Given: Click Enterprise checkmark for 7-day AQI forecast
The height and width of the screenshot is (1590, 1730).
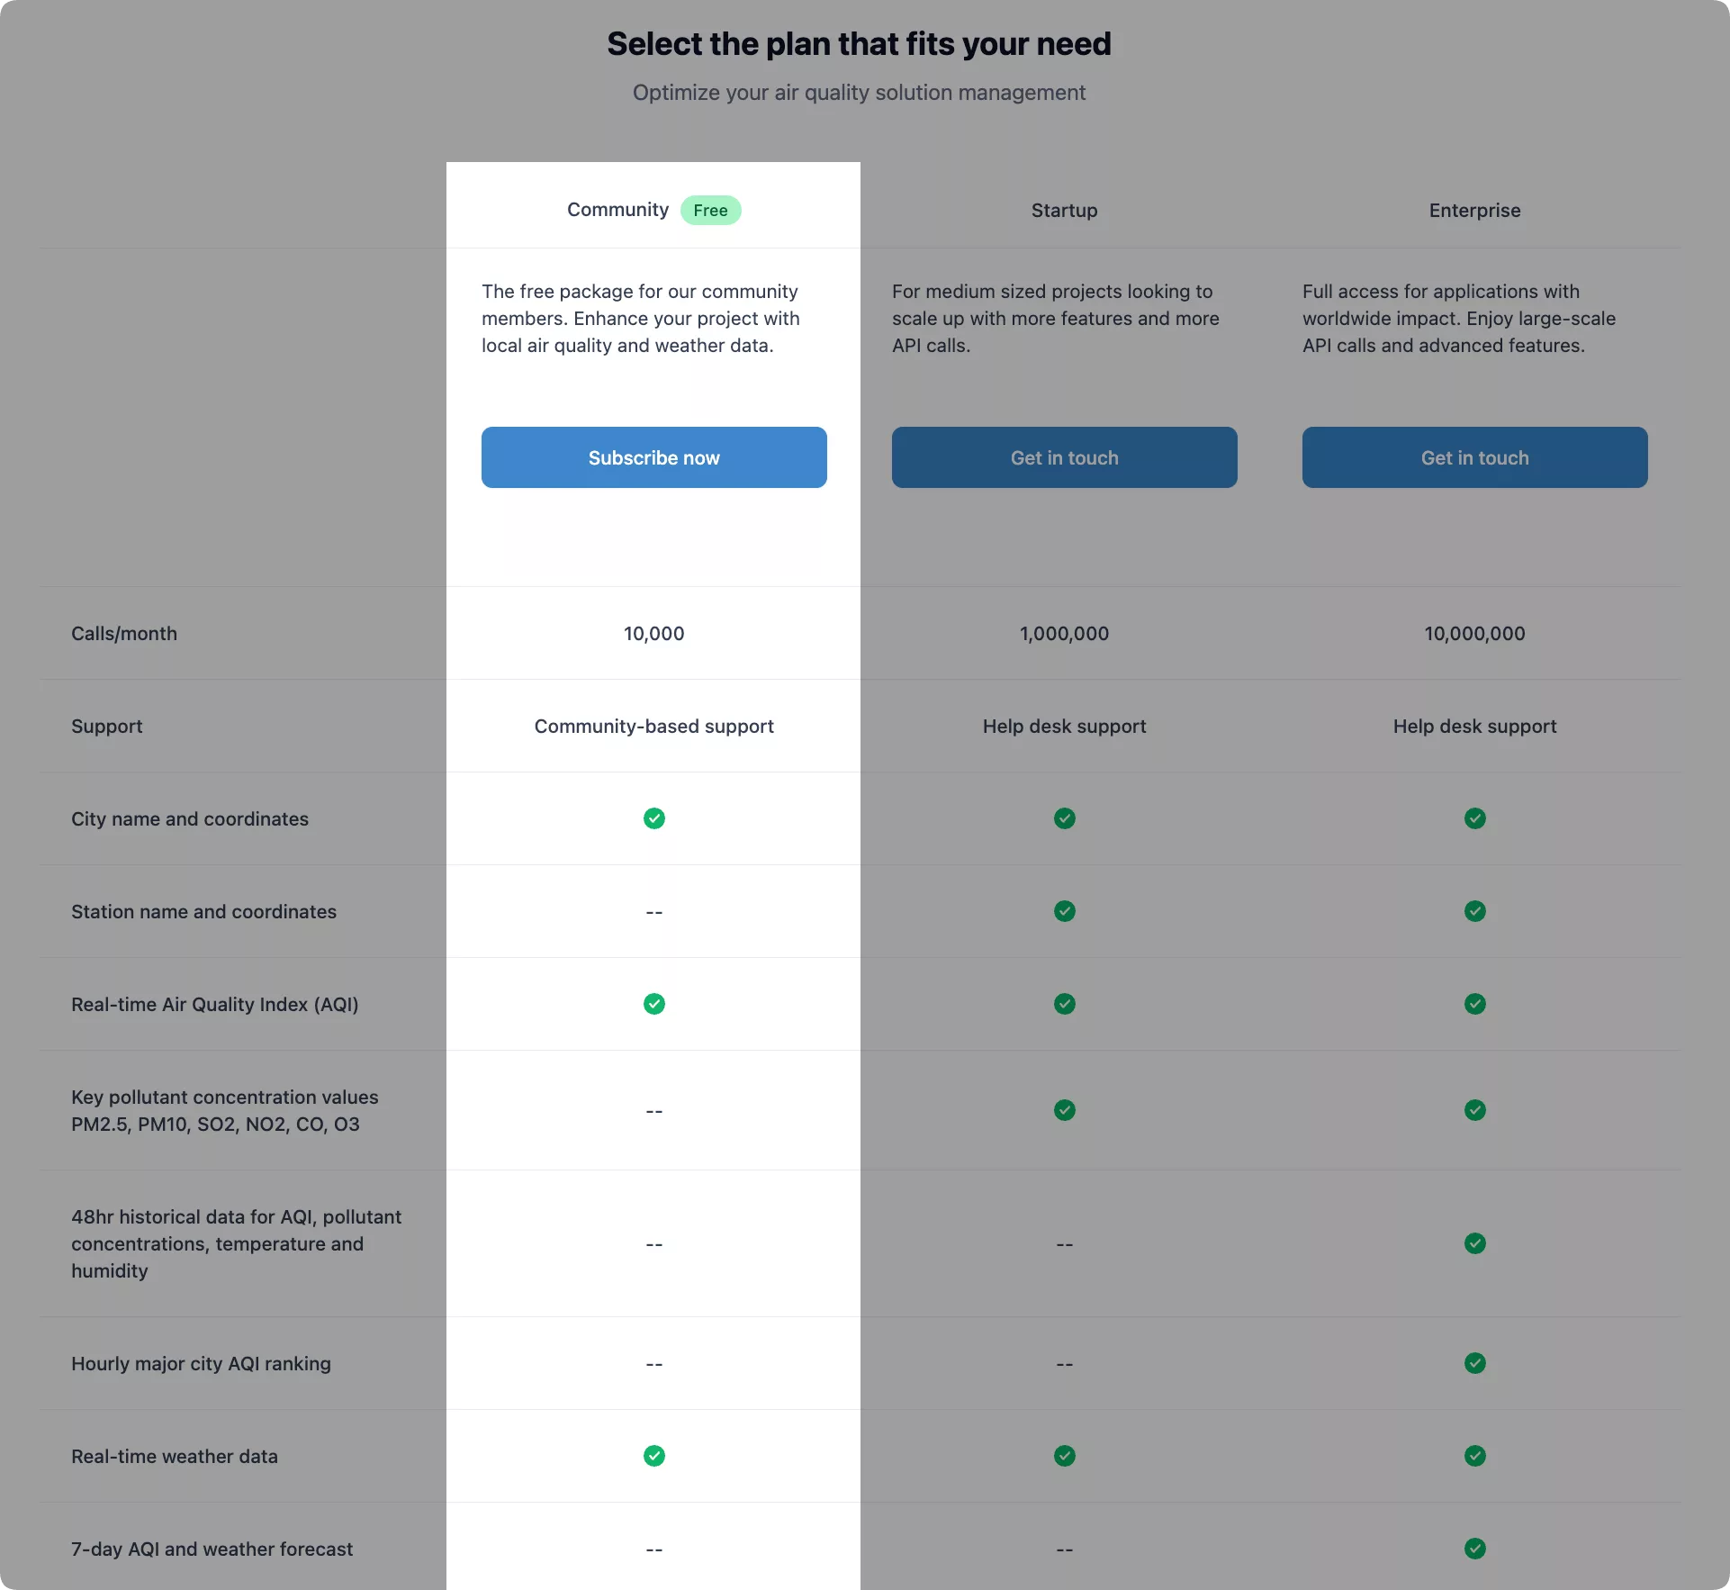Looking at the screenshot, I should coord(1475,1549).
